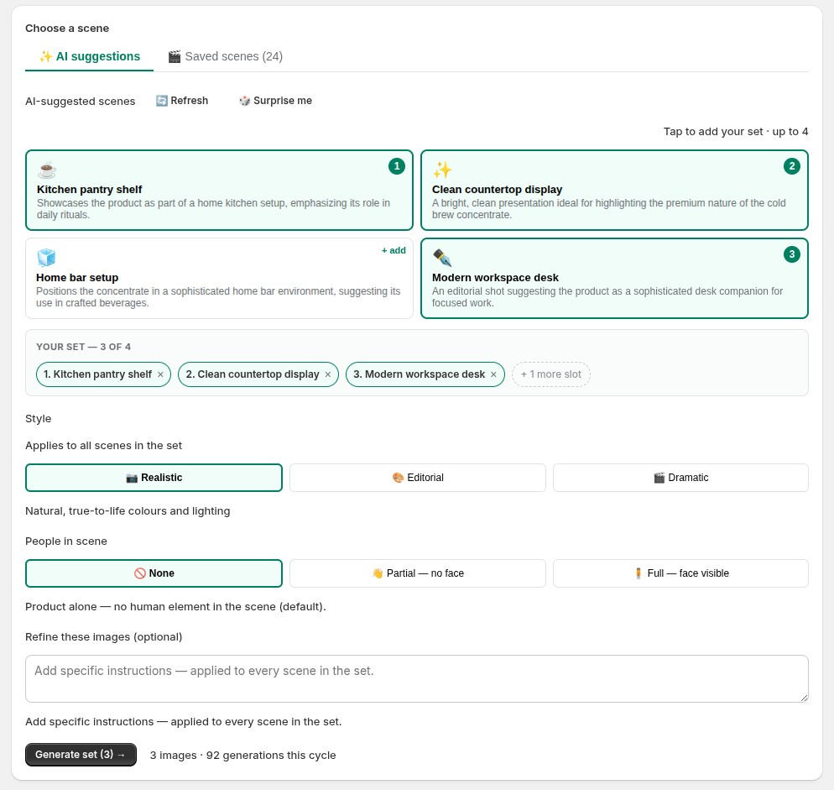Click the pen icon on Modern workspace desk

pyautogui.click(x=442, y=258)
